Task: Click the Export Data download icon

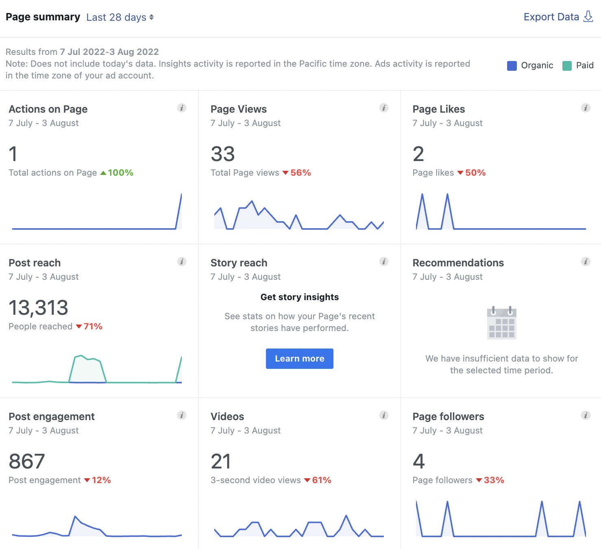Action: pyautogui.click(x=588, y=17)
